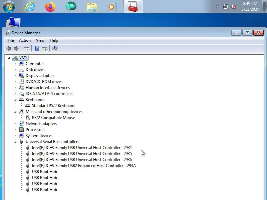Click the DVD/CD-ROM drives category icon
Viewport: 267px width, 200px height.
[x=21, y=82]
